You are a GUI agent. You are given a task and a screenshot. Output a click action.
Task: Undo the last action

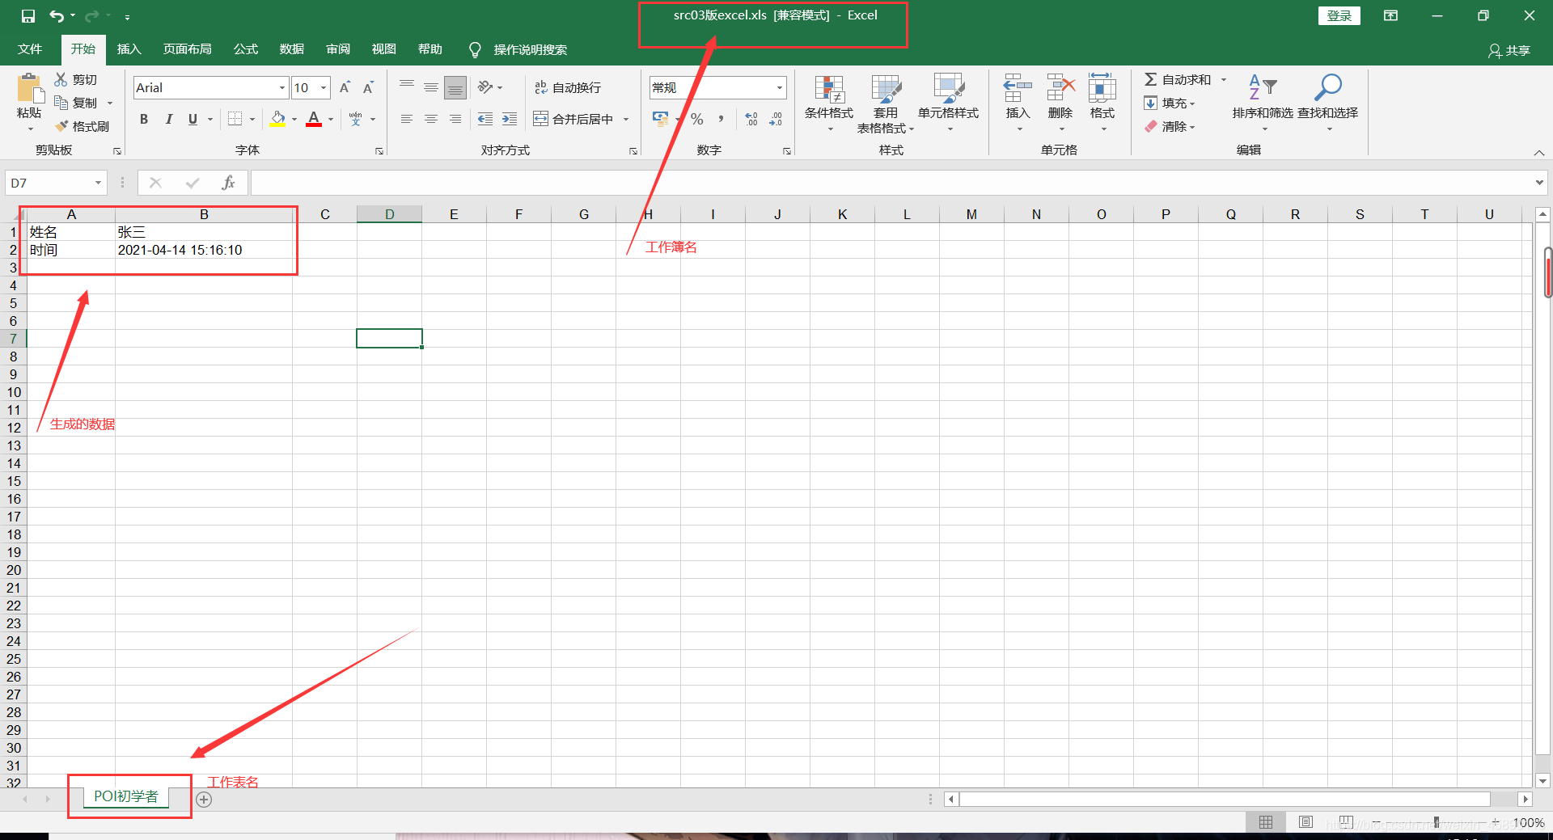point(57,15)
